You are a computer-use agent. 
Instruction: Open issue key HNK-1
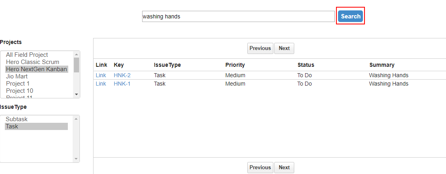[122, 84]
